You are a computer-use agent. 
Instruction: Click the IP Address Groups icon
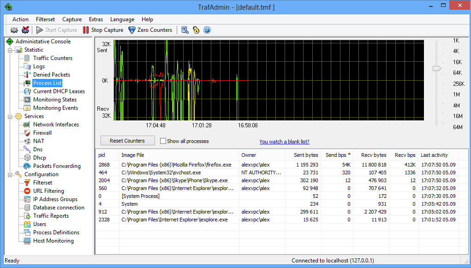click(x=27, y=199)
